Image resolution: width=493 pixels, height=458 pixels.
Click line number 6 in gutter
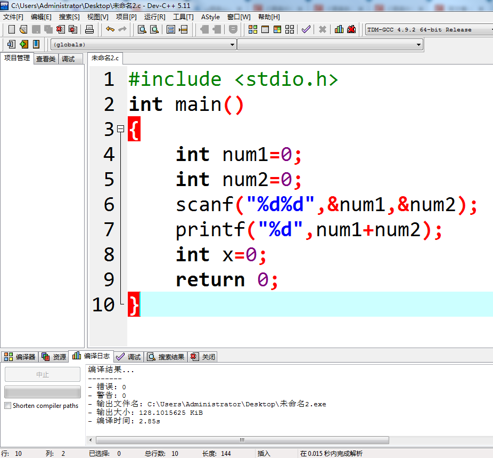[x=109, y=205]
